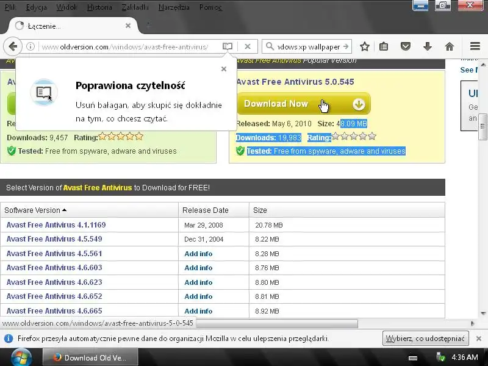Screen dimensions: 488x366
Task: Bookmark this page with the star icon
Action: [x=364, y=47]
